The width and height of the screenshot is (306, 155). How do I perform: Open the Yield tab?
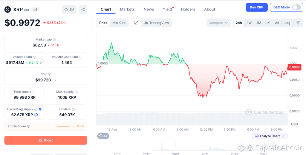tap(167, 9)
